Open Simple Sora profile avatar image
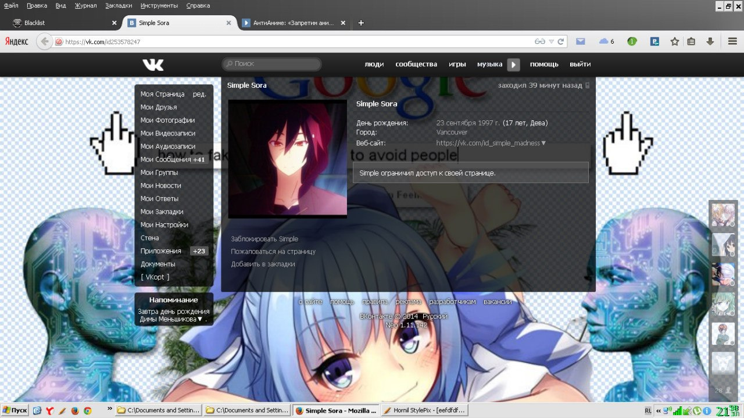 coord(287,159)
